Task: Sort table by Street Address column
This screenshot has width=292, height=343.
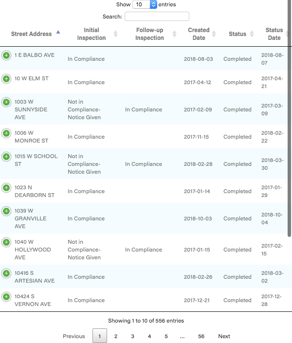Action: [x=32, y=34]
